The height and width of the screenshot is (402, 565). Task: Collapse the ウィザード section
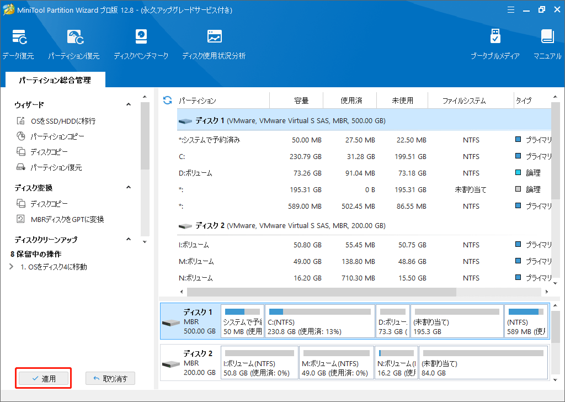click(x=129, y=104)
